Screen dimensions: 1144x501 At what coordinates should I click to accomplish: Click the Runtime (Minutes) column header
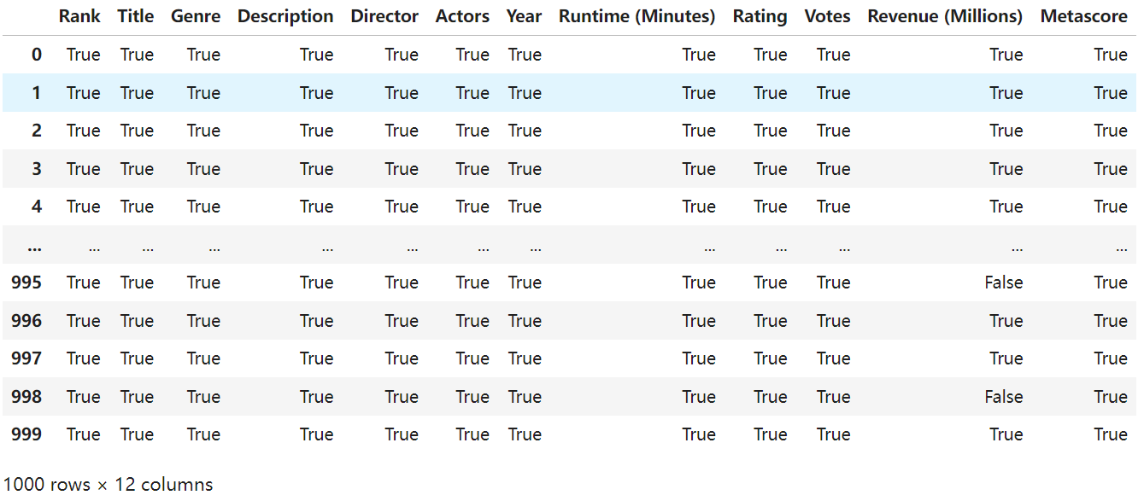pyautogui.click(x=637, y=16)
